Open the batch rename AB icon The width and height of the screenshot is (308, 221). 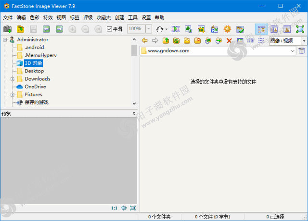pos(214,29)
